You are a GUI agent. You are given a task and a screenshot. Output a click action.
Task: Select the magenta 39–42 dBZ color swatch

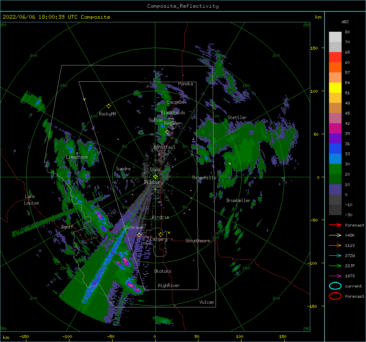point(335,128)
